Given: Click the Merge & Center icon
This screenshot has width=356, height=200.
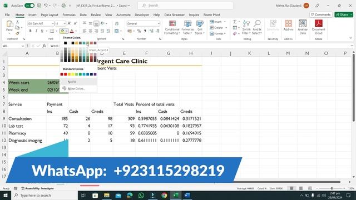Looking at the screenshot, I should coord(117,31).
